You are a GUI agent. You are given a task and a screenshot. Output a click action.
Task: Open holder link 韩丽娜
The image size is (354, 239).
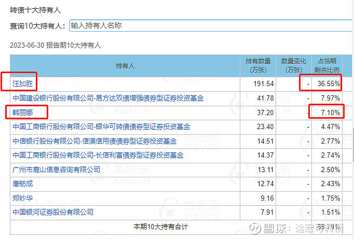(x=22, y=113)
